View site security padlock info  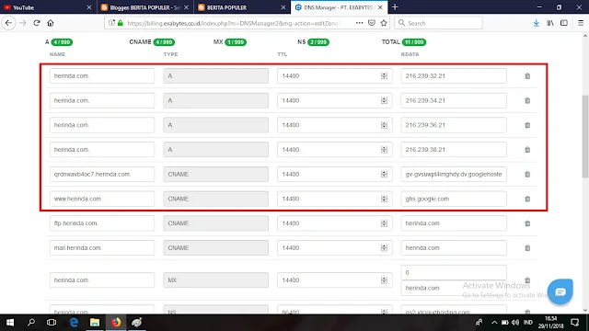[x=121, y=23]
